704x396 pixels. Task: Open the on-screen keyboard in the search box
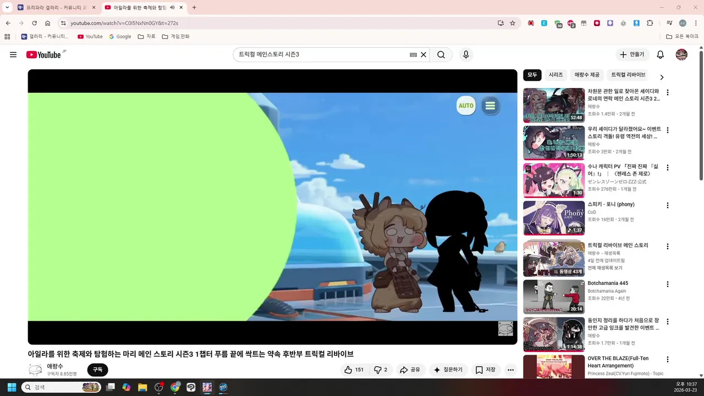(x=413, y=54)
